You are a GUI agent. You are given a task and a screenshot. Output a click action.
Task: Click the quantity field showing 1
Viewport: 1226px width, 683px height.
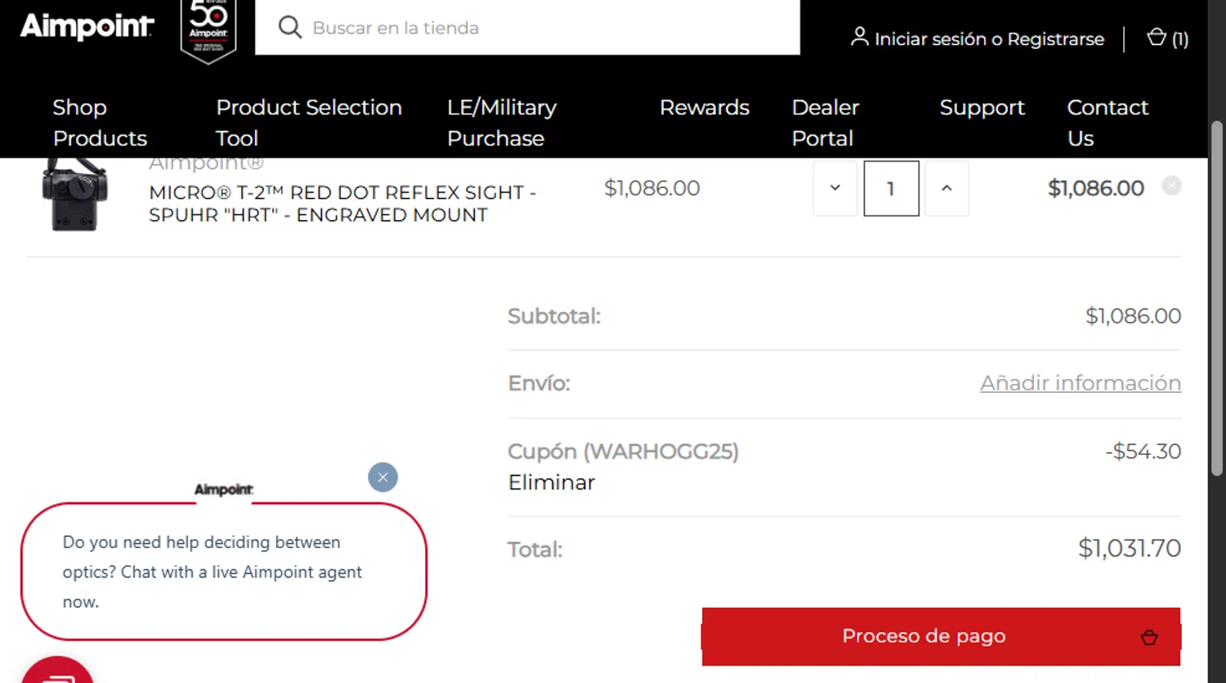(x=891, y=188)
